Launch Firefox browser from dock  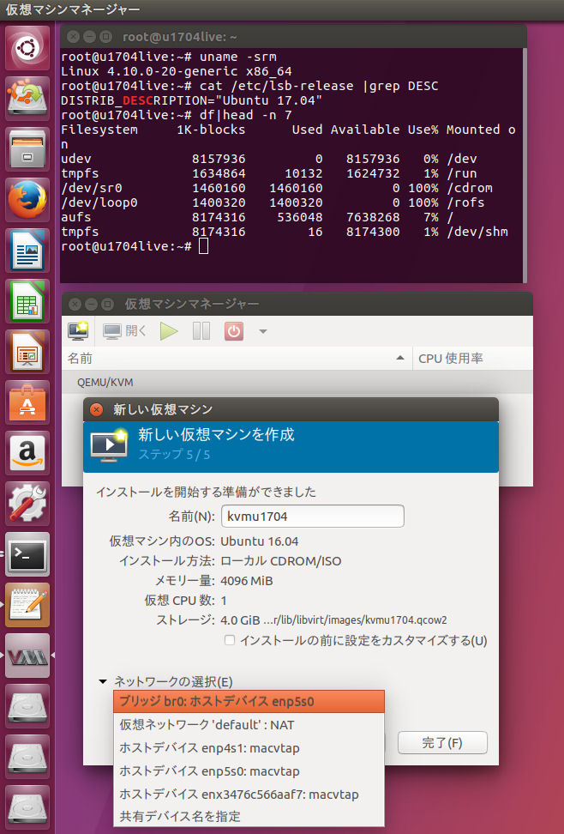[x=27, y=200]
